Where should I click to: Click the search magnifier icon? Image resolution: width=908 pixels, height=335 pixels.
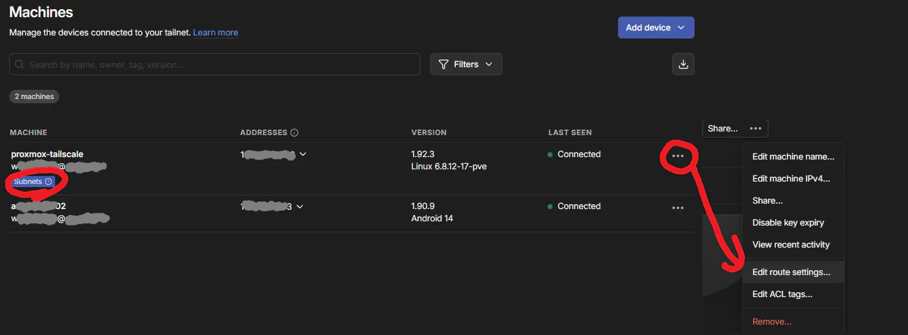click(20, 64)
